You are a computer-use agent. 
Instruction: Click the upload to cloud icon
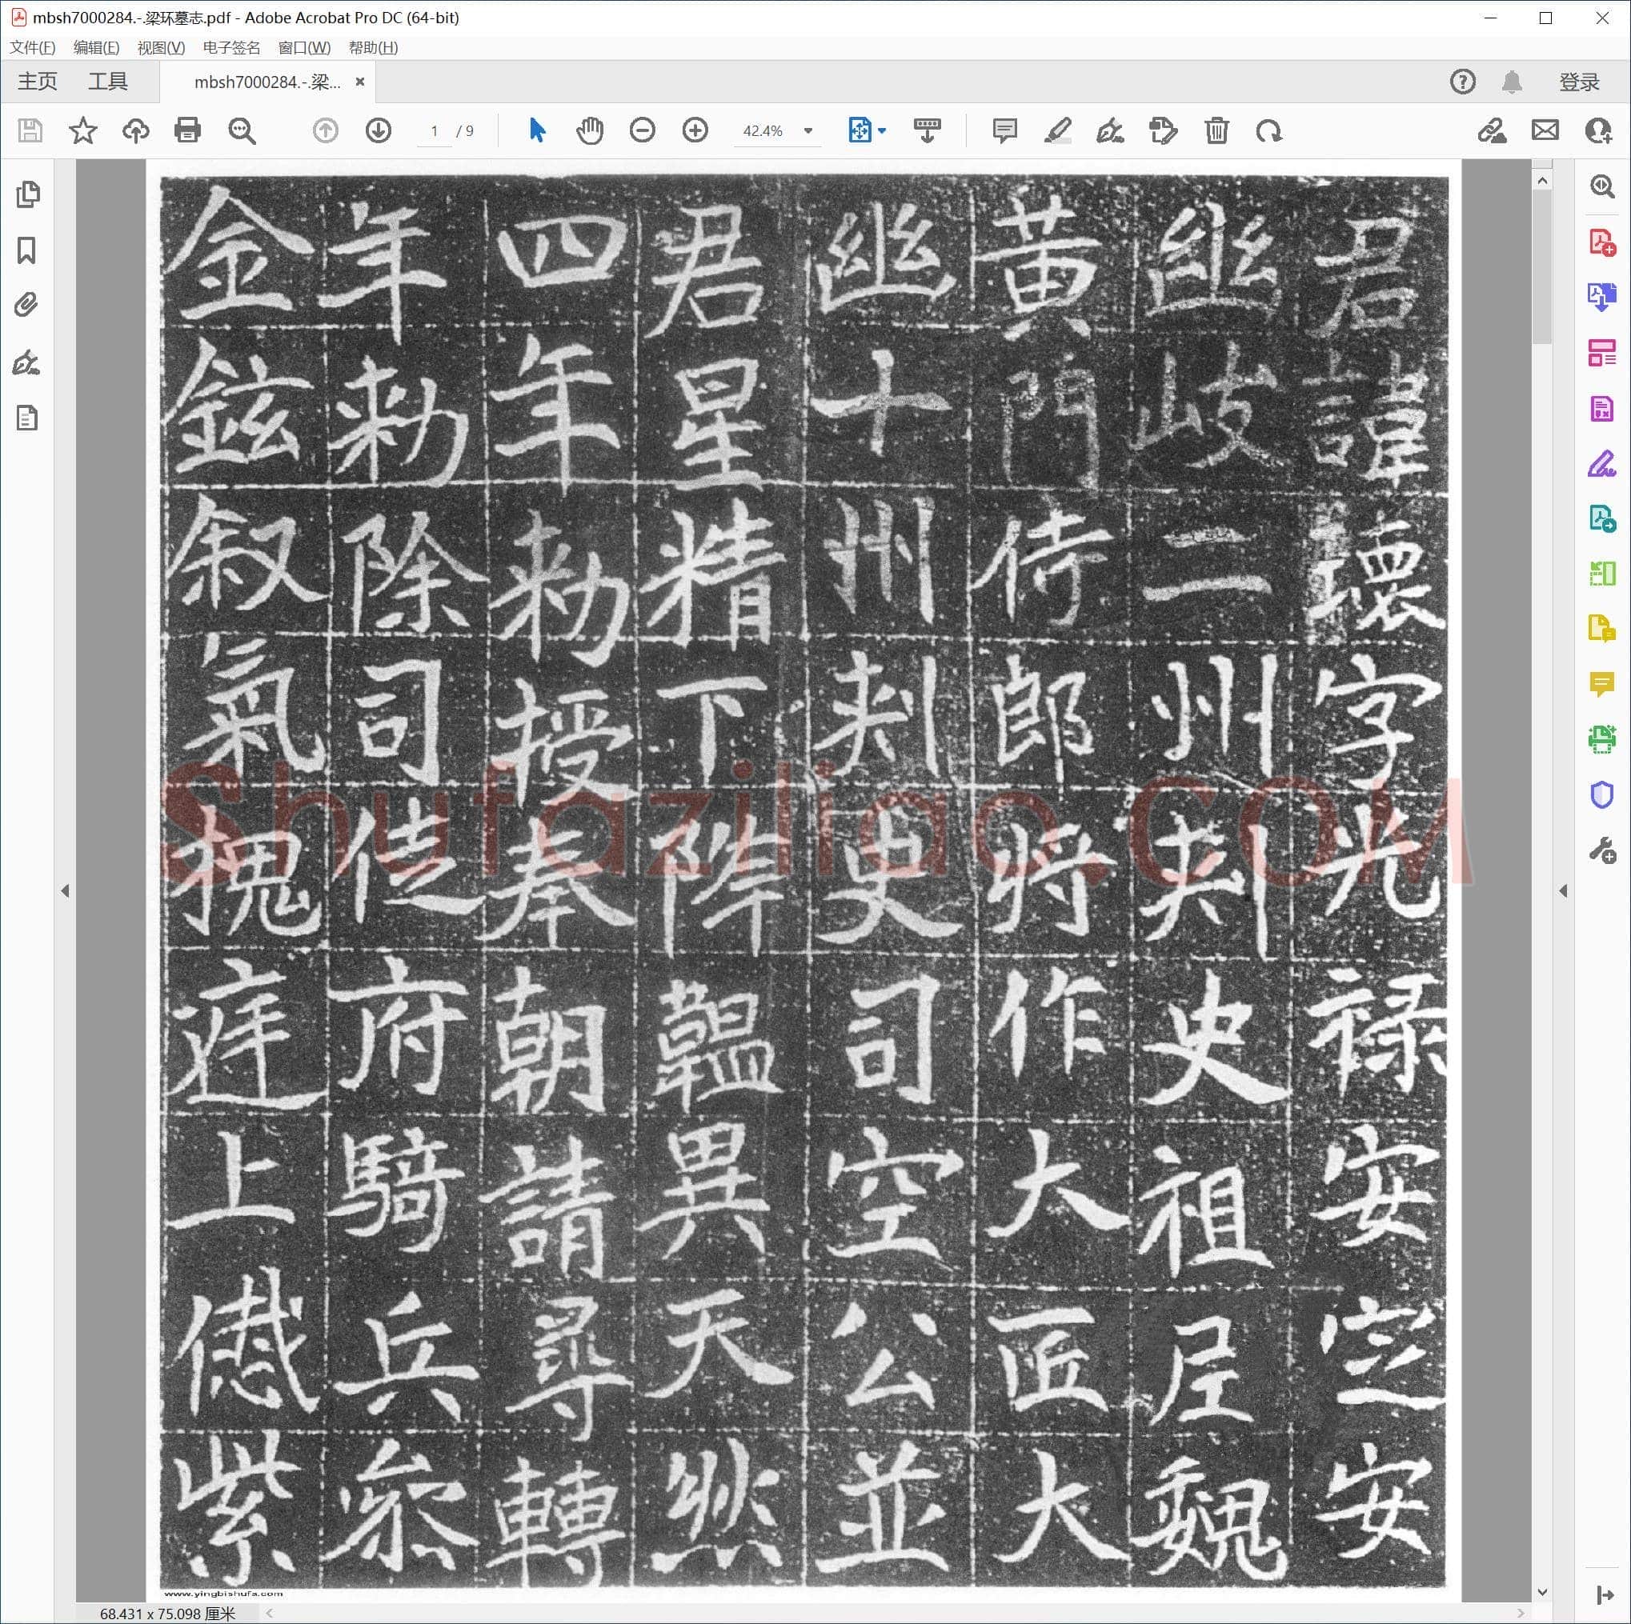pyautogui.click(x=136, y=131)
